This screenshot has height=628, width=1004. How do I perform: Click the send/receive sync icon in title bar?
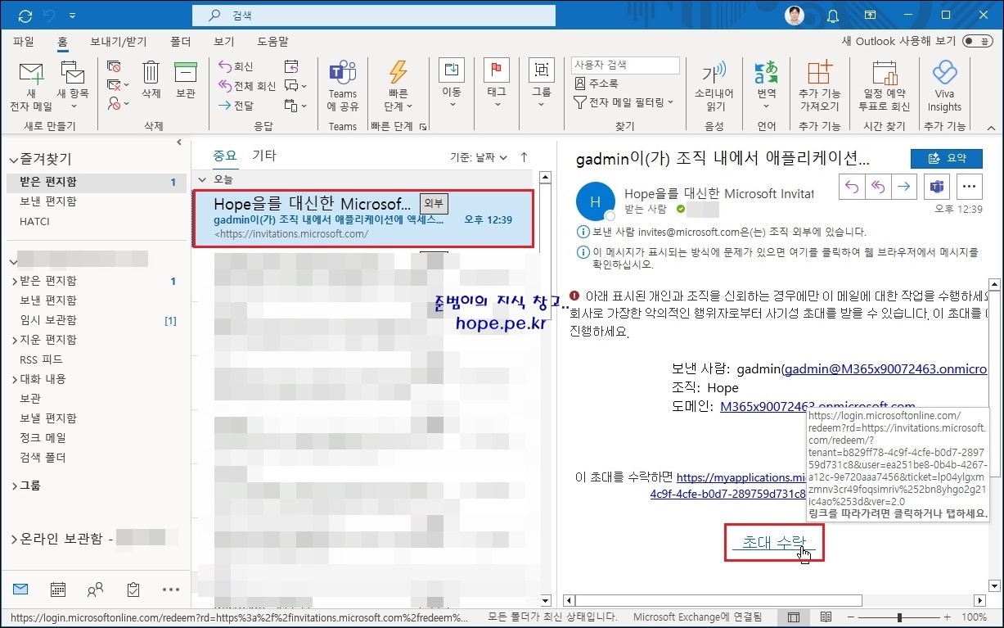(25, 16)
